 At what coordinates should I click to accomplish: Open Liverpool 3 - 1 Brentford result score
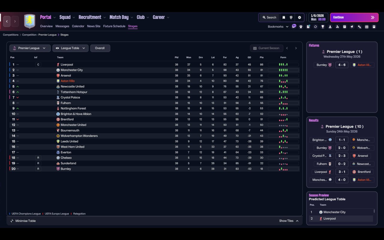click(x=342, y=172)
